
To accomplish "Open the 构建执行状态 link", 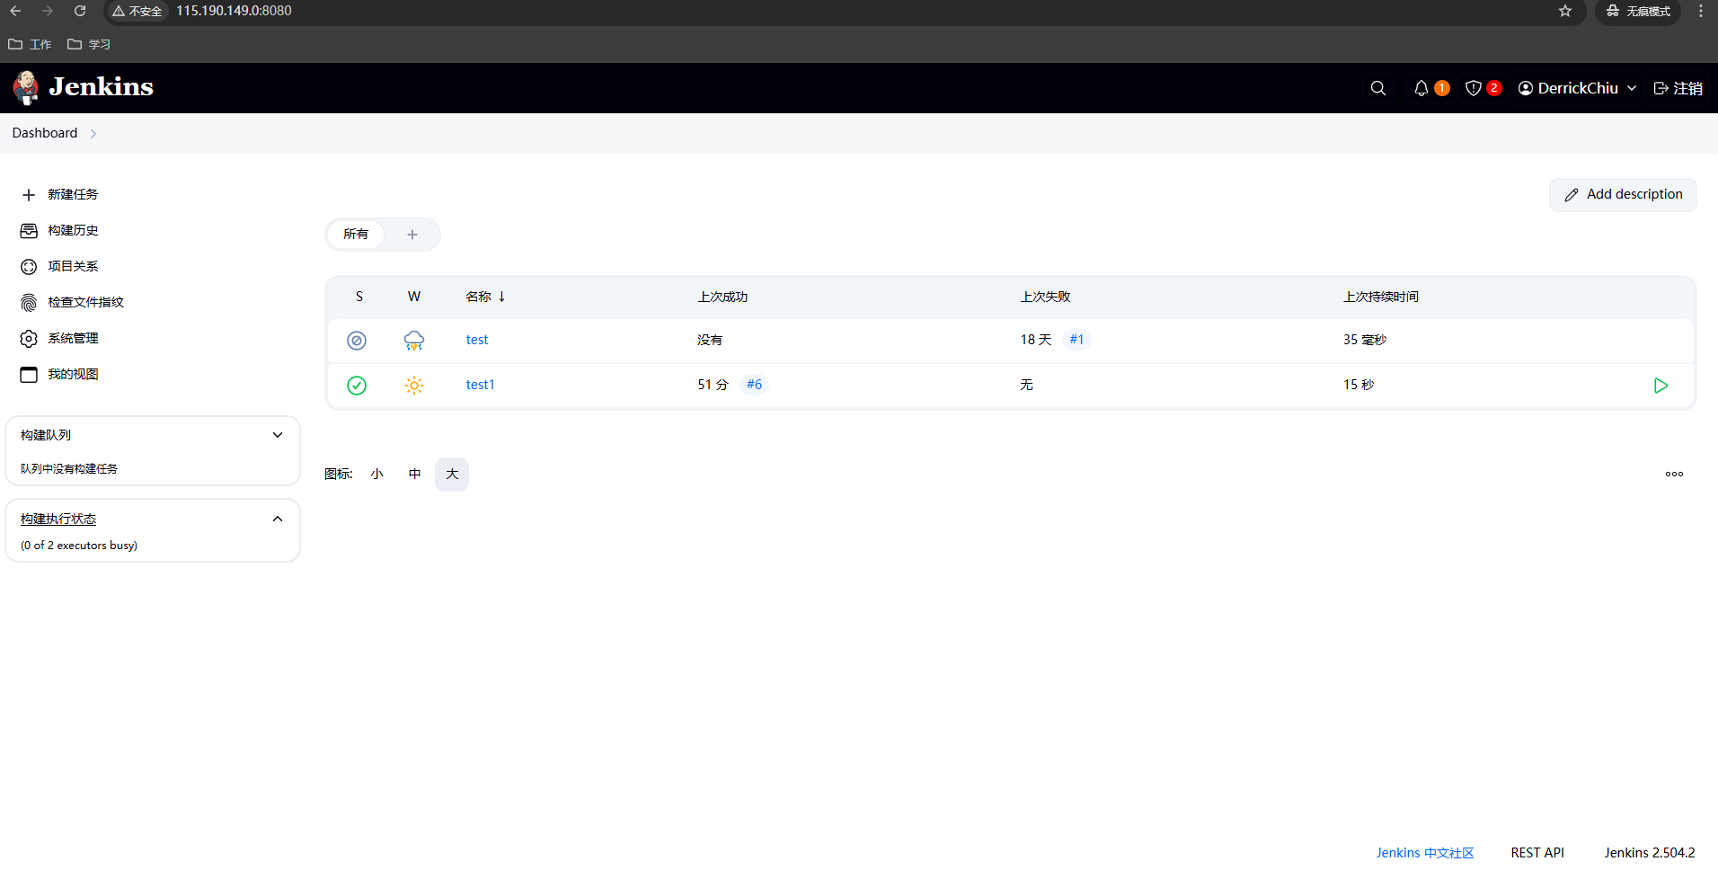I will tap(58, 519).
